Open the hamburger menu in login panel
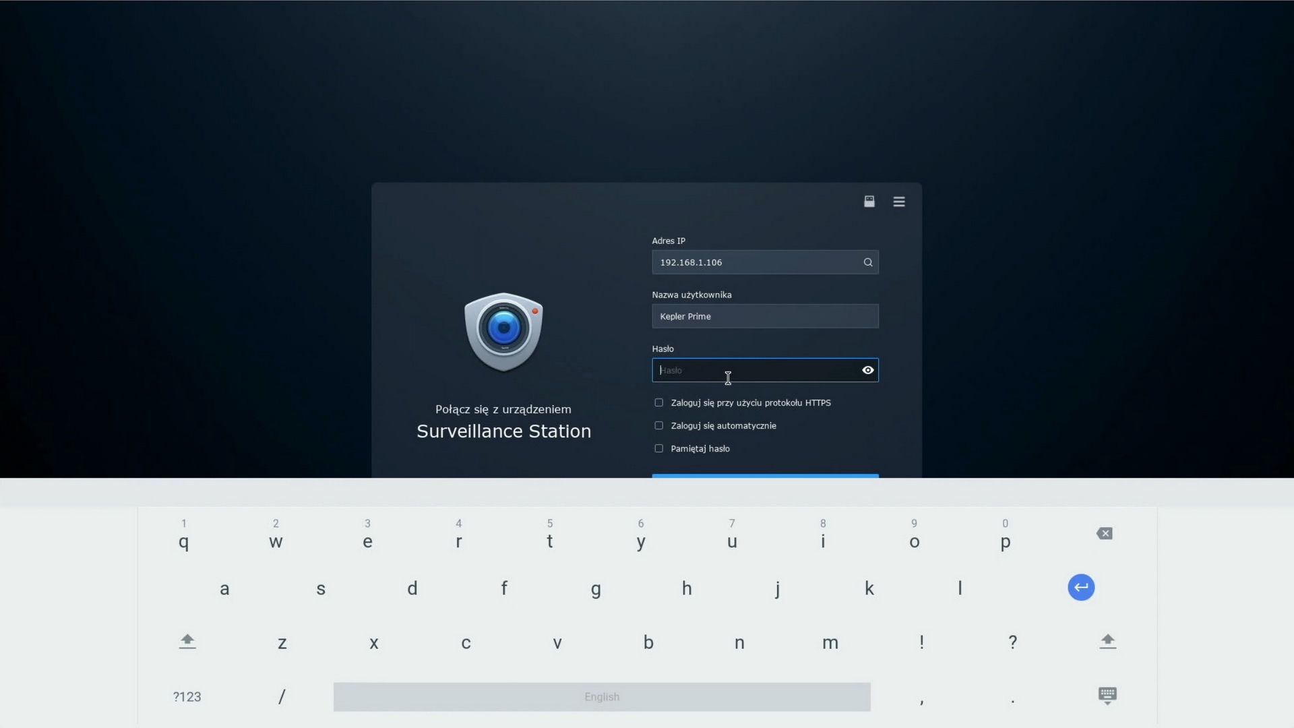Screen dimensions: 1294x728 [x=899, y=202]
